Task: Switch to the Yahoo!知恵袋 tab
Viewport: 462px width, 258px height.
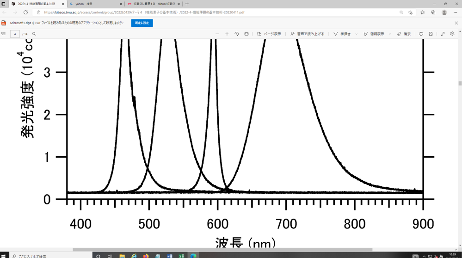Action: click(153, 4)
